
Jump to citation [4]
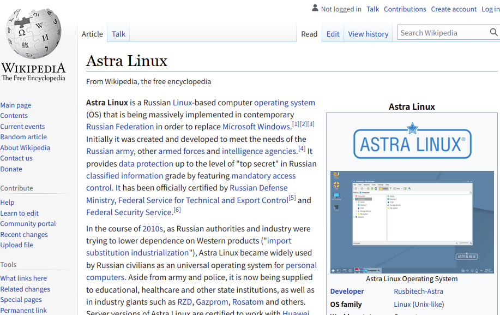(x=302, y=148)
